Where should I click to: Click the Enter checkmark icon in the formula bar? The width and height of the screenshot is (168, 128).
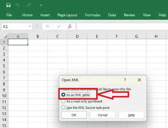(59, 26)
